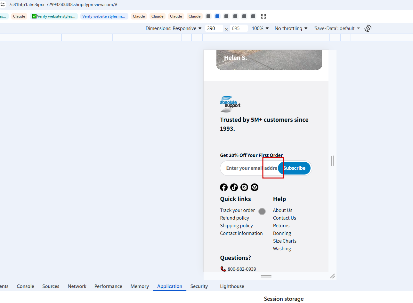
Task: Switch to the Sources tab
Action: [51, 286]
